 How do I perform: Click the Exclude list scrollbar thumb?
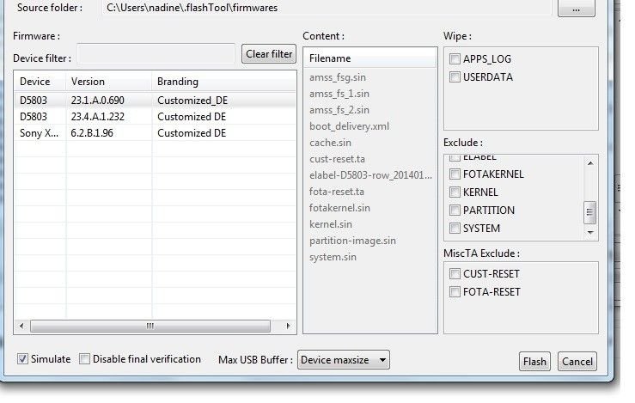point(590,212)
